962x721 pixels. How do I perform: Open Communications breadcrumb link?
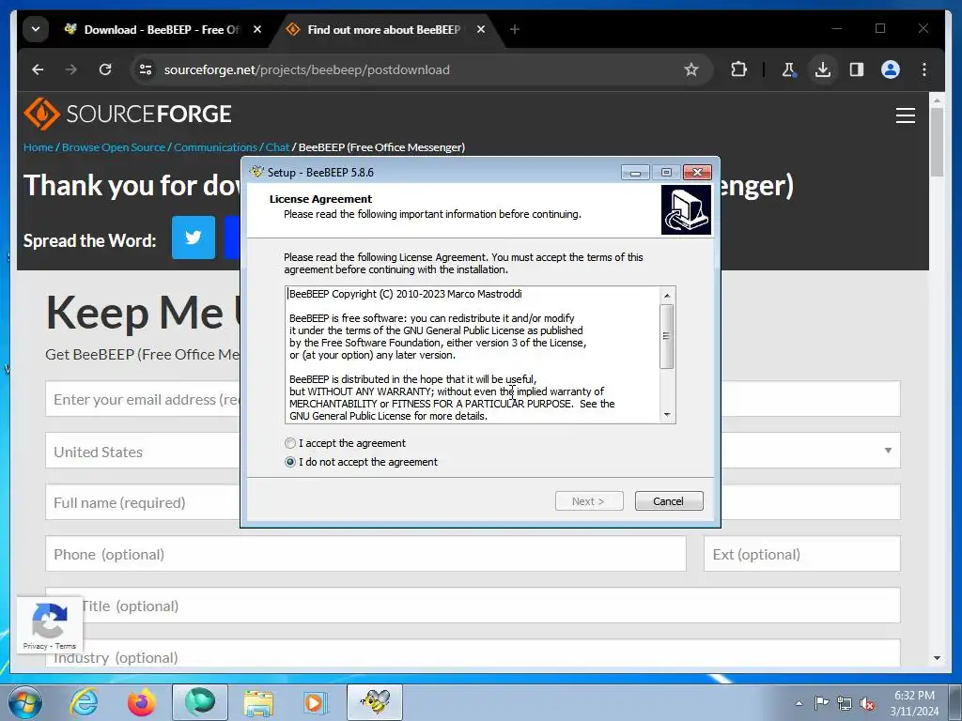click(215, 147)
